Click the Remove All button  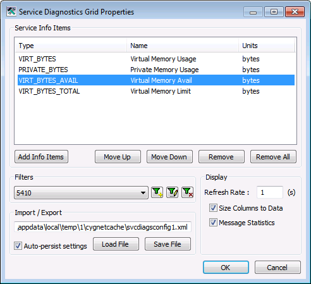pos(273,157)
